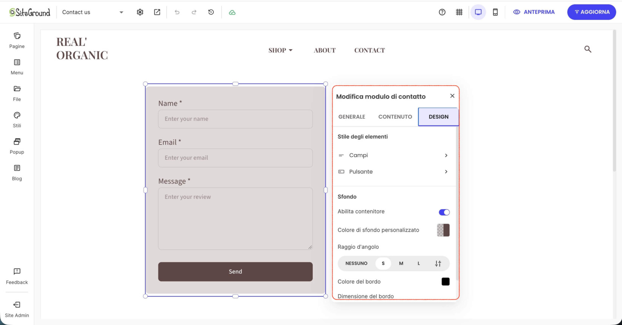Open the Stili palette panel
Screen dimensions: 622x325
click(x=17, y=120)
